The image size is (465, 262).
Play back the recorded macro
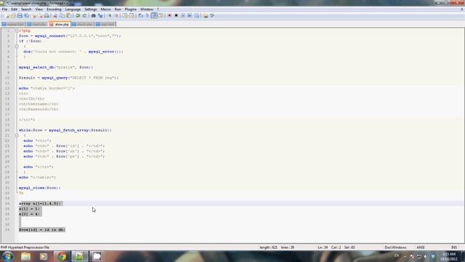point(183,15)
